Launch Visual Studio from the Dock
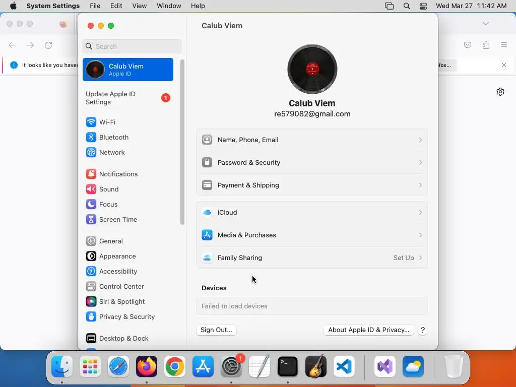 (385, 366)
